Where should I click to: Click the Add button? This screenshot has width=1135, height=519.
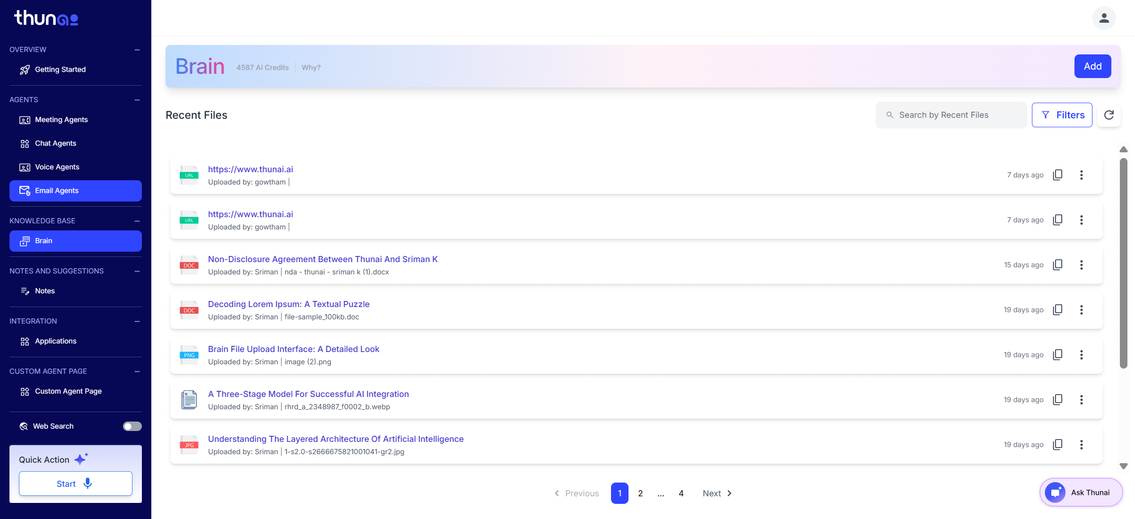coord(1092,66)
